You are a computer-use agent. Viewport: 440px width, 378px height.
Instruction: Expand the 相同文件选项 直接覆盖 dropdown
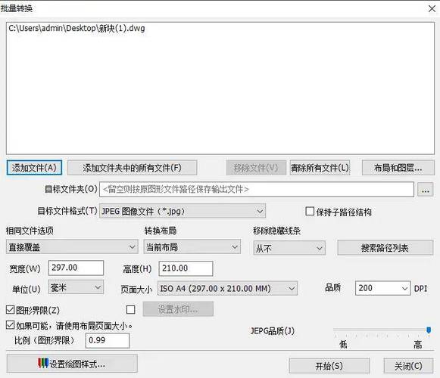click(x=72, y=247)
